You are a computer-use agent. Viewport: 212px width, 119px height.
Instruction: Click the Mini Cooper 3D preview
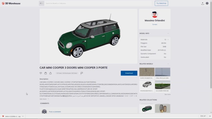coord(89,36)
